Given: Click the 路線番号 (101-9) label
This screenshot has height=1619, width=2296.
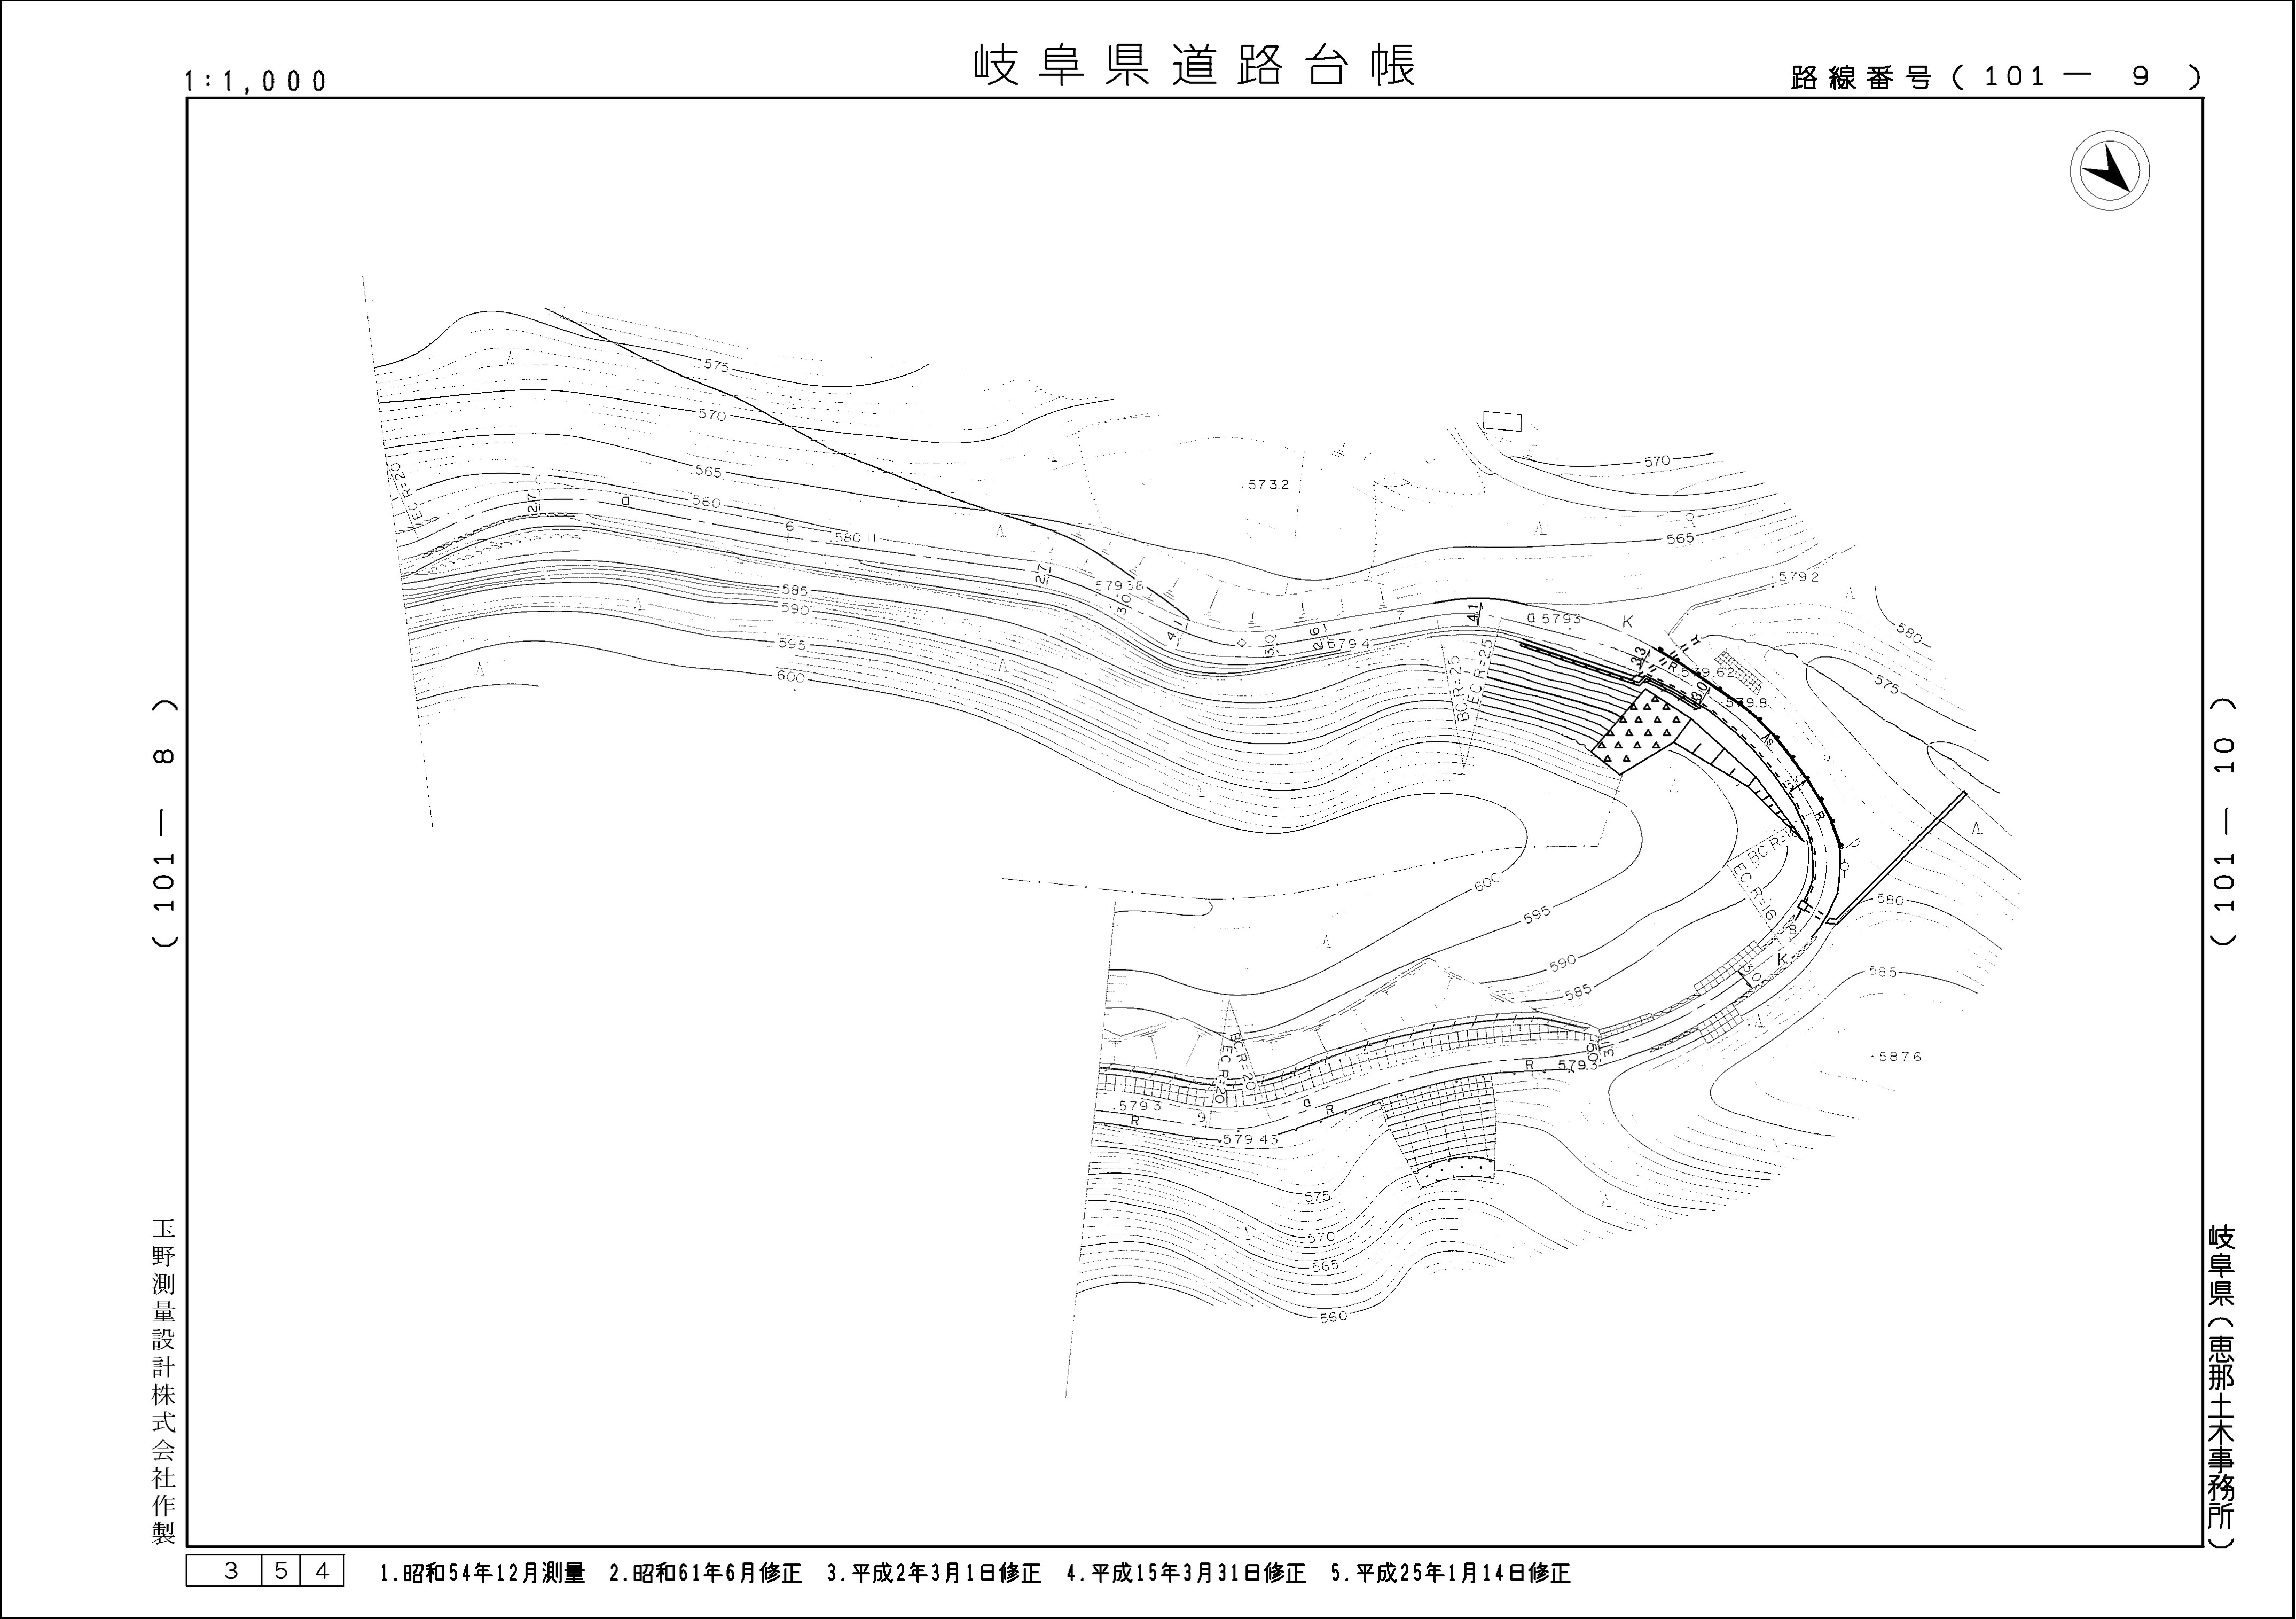Looking at the screenshot, I should (1996, 78).
